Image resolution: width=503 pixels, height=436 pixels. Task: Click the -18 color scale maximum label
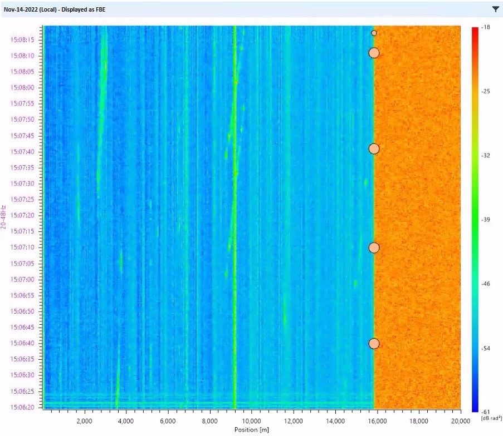486,27
